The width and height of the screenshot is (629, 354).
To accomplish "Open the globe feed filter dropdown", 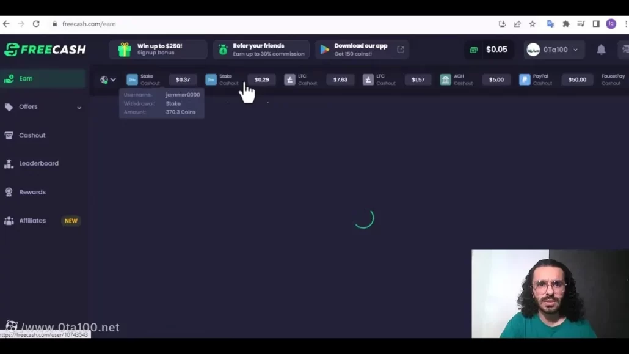I will point(107,79).
